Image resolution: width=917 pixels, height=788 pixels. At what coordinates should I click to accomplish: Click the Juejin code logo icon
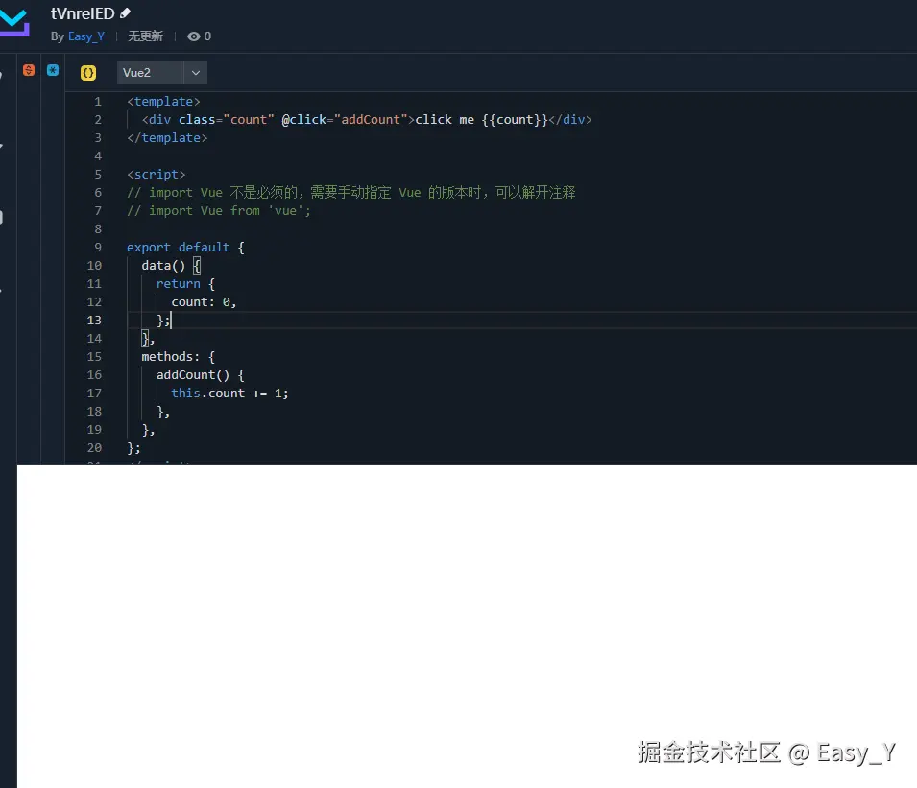click(14, 22)
